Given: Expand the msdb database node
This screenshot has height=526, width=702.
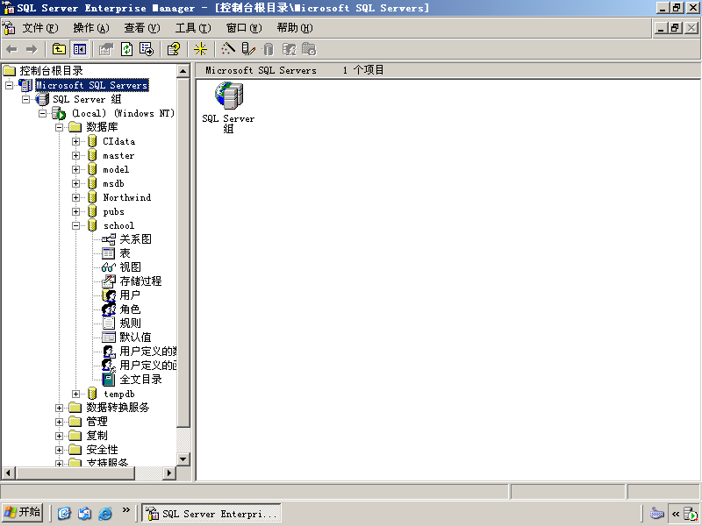Looking at the screenshot, I should (x=75, y=184).
